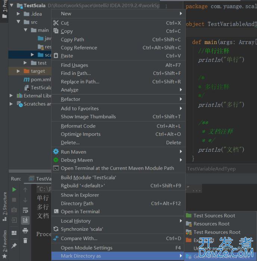Collapse the src folder node
The height and width of the screenshot is (261, 257).
point(18,22)
